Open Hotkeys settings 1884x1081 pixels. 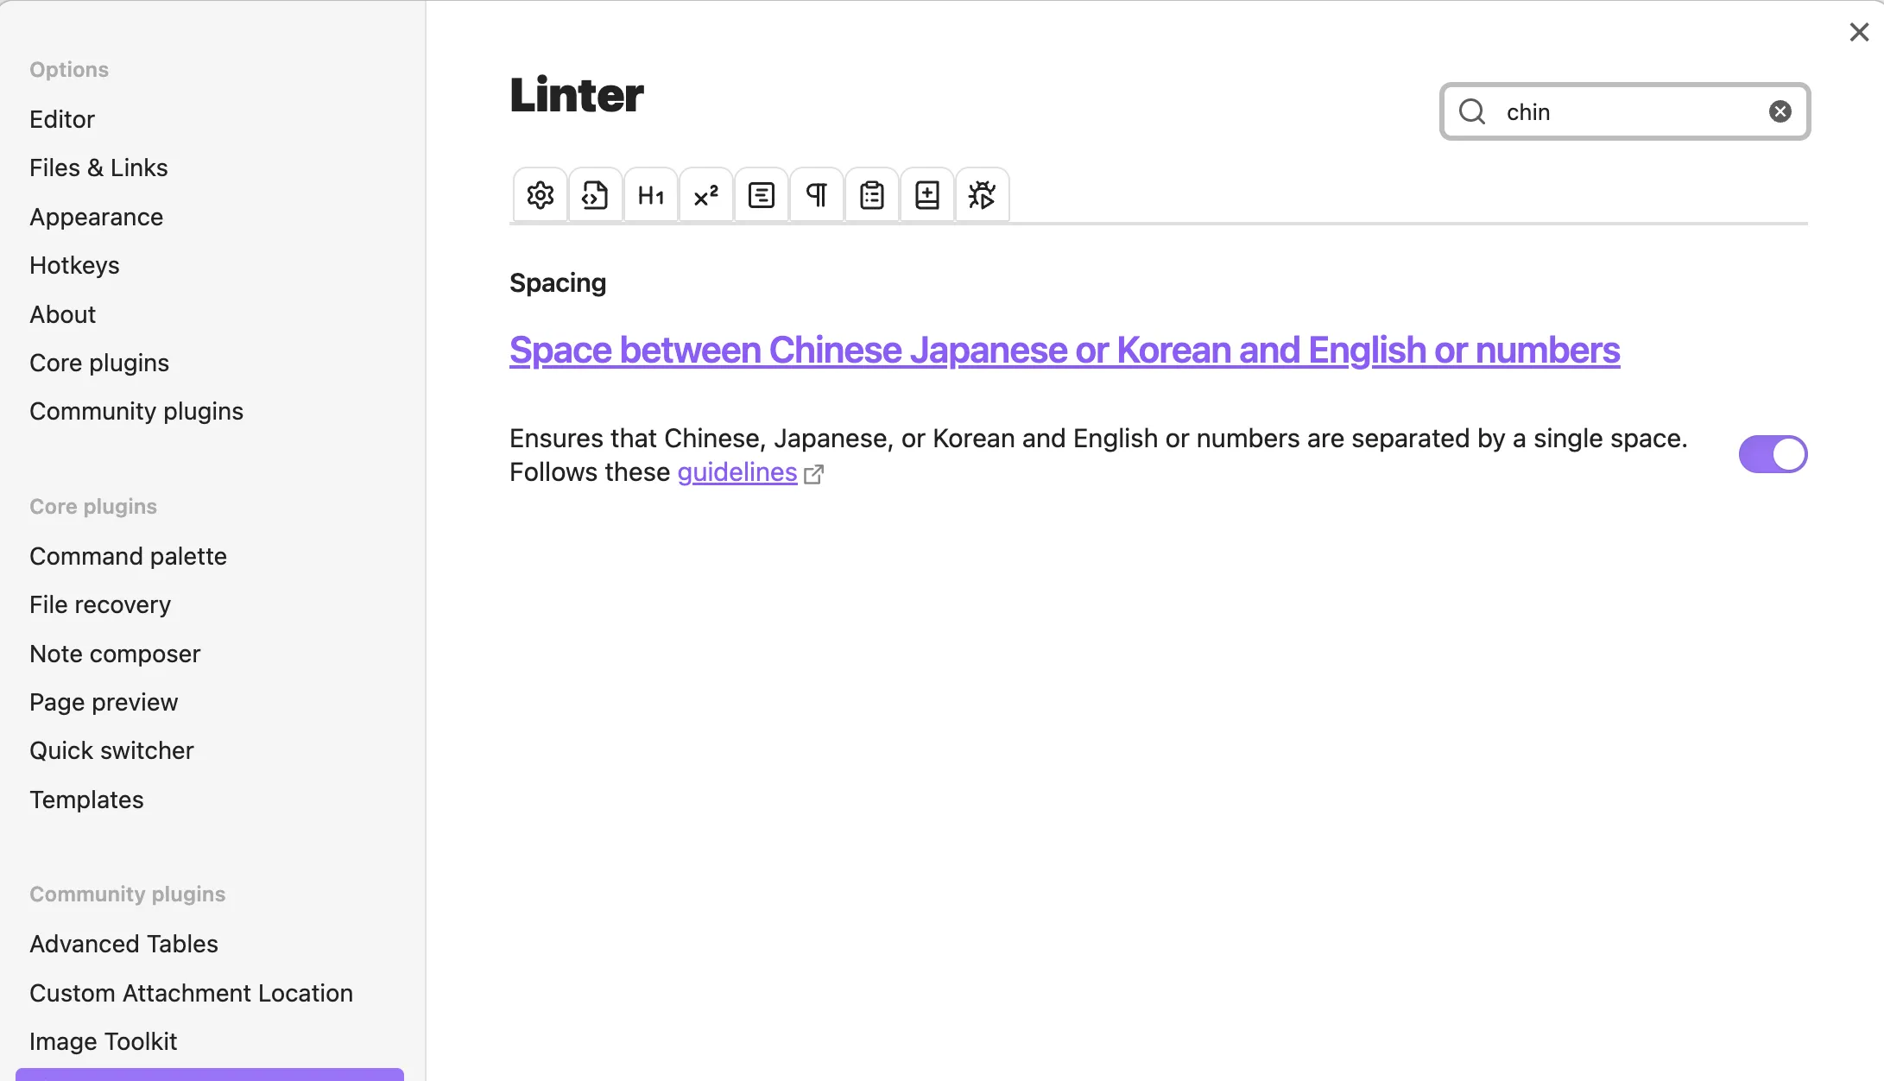point(74,265)
